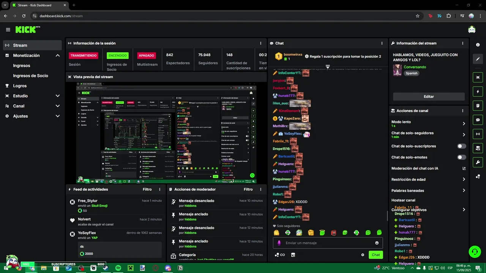Open Spotify from the taskbar
This screenshot has height=273, width=486.
pos(118,268)
